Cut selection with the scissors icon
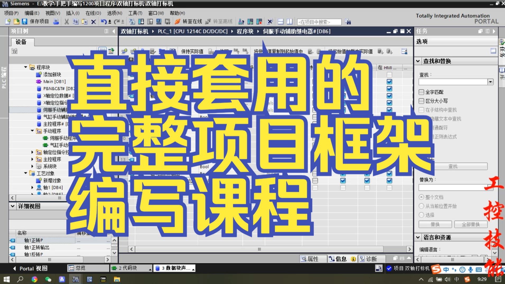The image size is (505, 284). point(66,21)
